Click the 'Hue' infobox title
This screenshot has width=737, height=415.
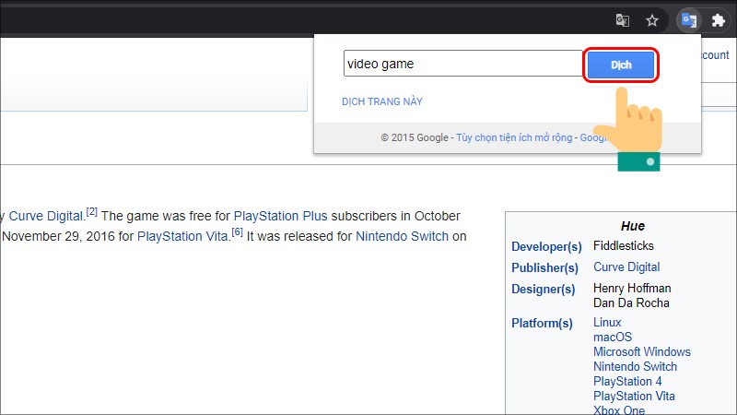(x=633, y=226)
